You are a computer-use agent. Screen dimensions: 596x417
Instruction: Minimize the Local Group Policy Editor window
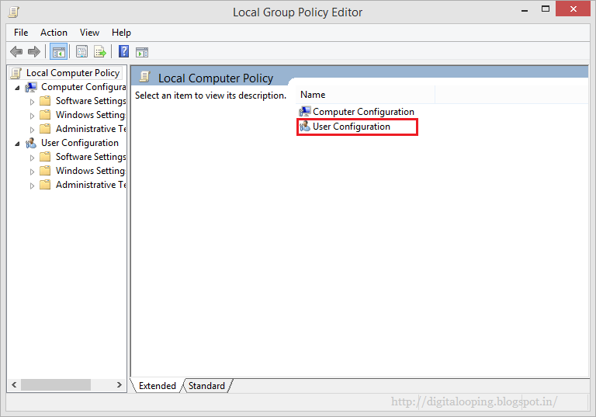[x=525, y=9]
